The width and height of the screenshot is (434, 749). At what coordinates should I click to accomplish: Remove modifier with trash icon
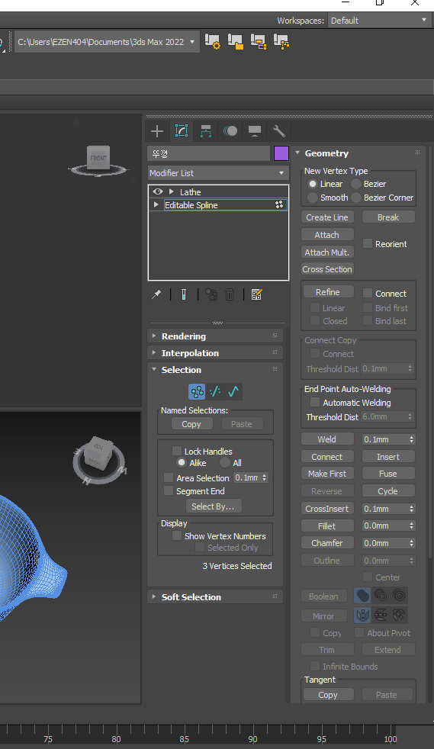[230, 294]
